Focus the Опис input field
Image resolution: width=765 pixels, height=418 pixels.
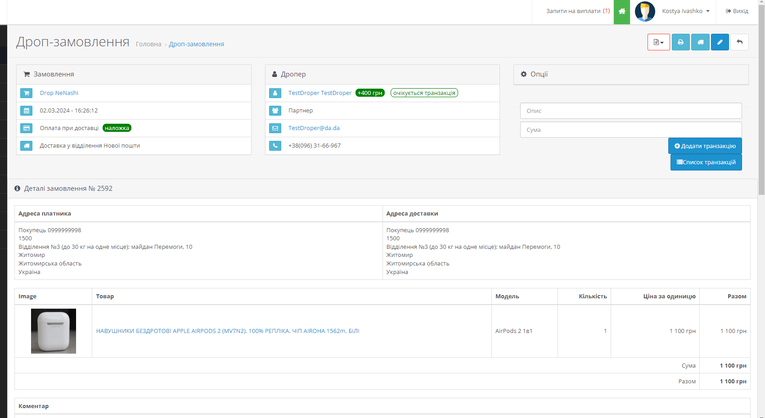click(x=630, y=111)
